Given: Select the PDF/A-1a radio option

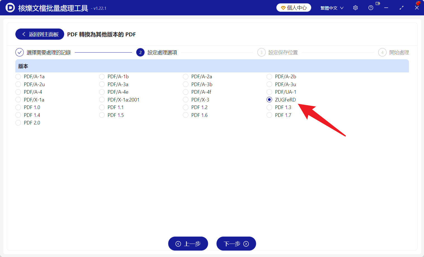Looking at the screenshot, I should coord(18,77).
